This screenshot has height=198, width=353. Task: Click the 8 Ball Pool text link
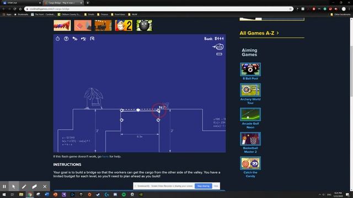(250, 79)
